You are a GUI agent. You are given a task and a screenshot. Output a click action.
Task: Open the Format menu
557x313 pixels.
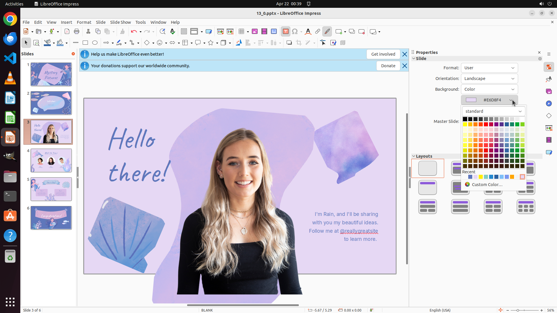pos(84,22)
